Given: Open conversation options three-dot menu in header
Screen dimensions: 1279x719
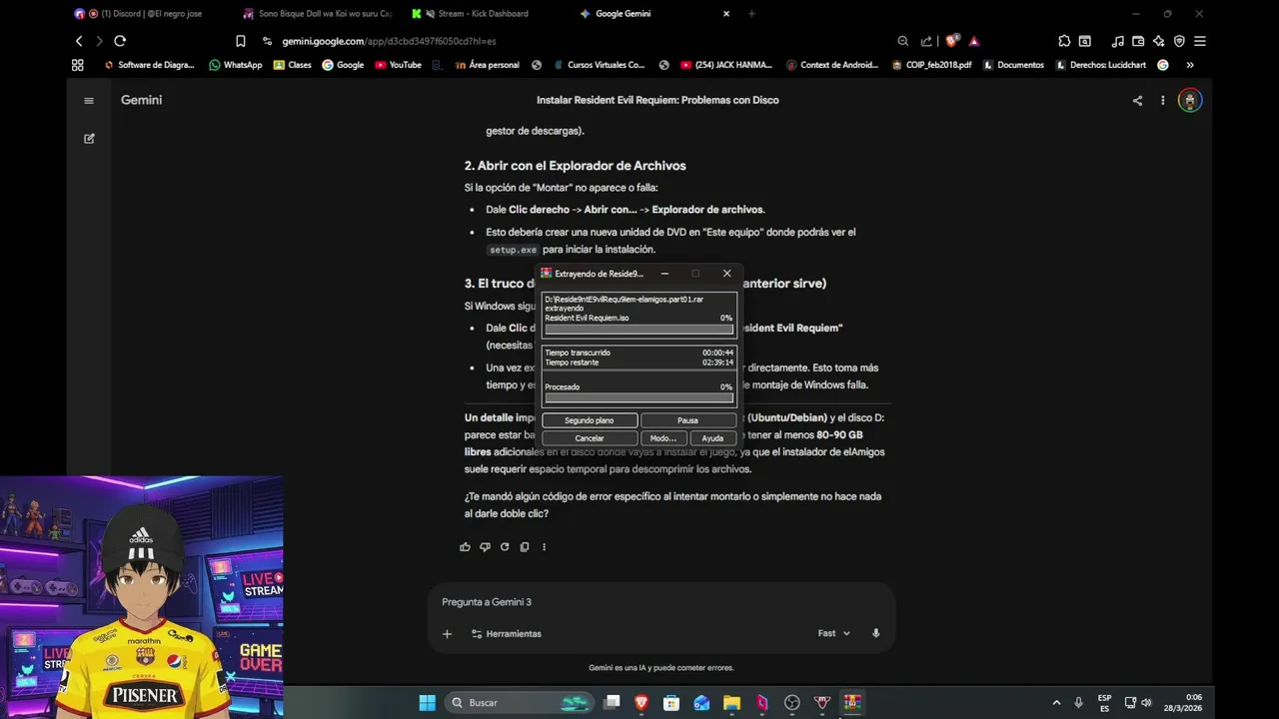Looking at the screenshot, I should [x=1162, y=100].
